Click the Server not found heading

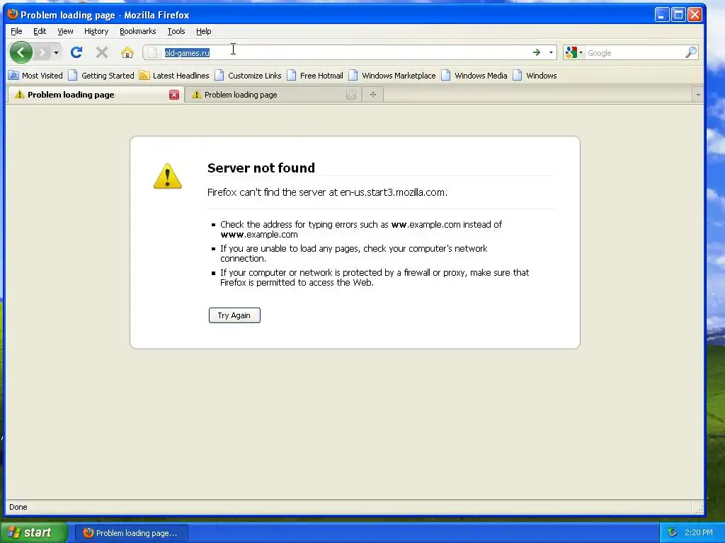(x=261, y=168)
